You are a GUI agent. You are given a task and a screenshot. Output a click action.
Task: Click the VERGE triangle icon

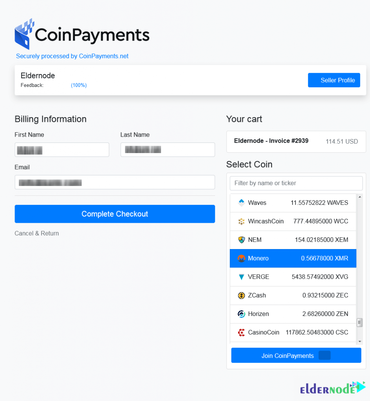pos(242,277)
